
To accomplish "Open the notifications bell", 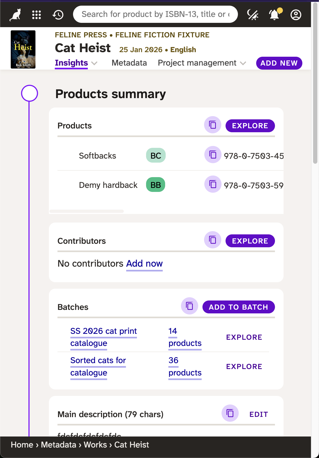I will [274, 15].
